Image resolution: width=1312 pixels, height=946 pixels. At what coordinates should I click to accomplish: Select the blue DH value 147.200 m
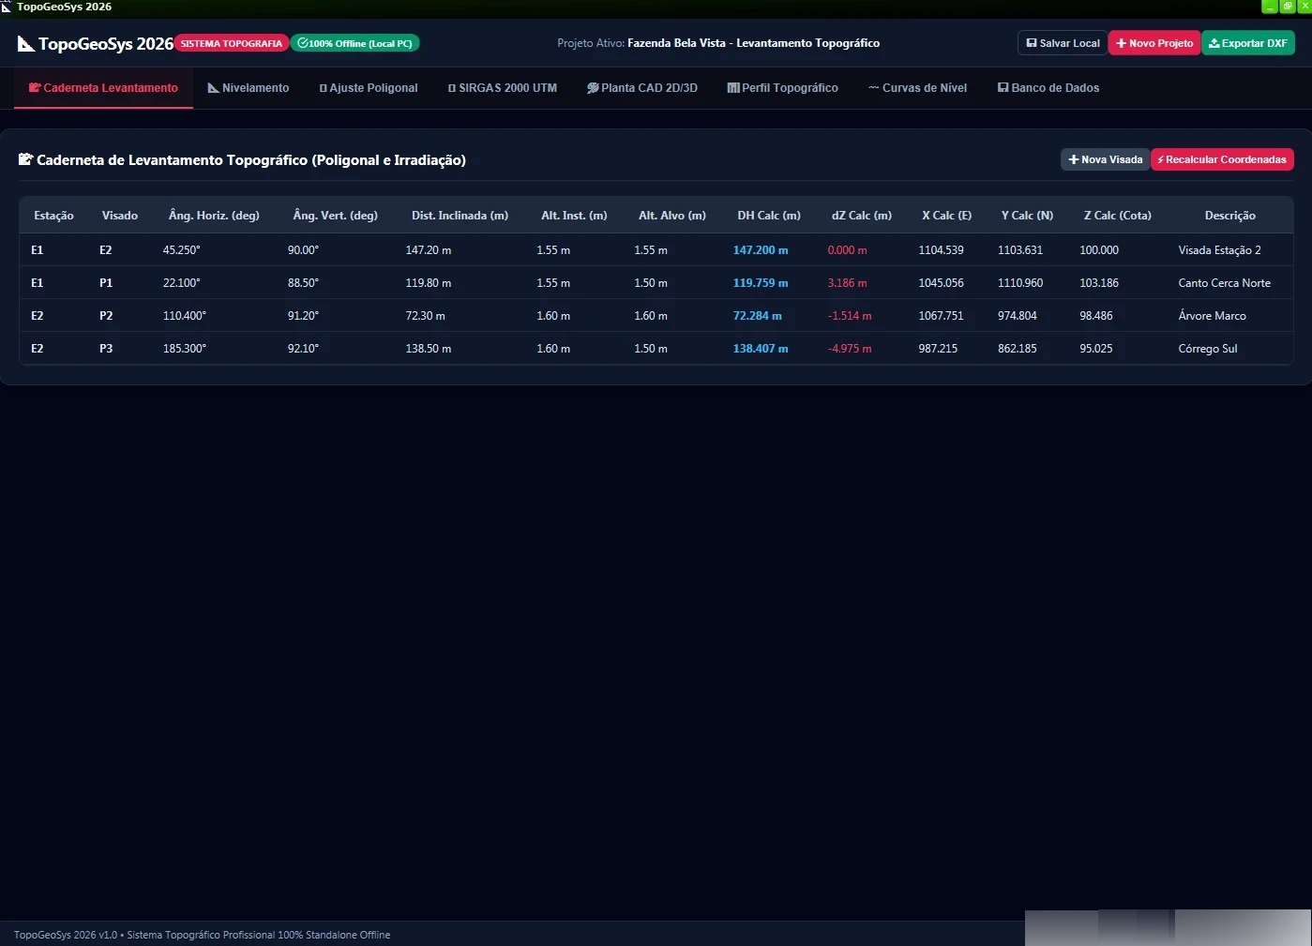(761, 250)
